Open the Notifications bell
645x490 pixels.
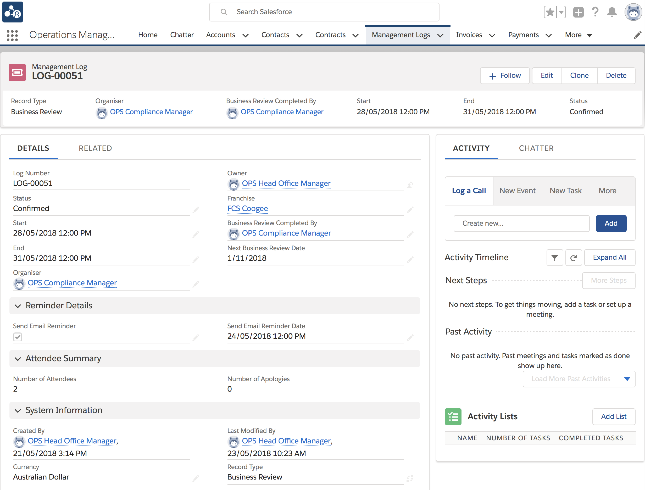pyautogui.click(x=612, y=12)
